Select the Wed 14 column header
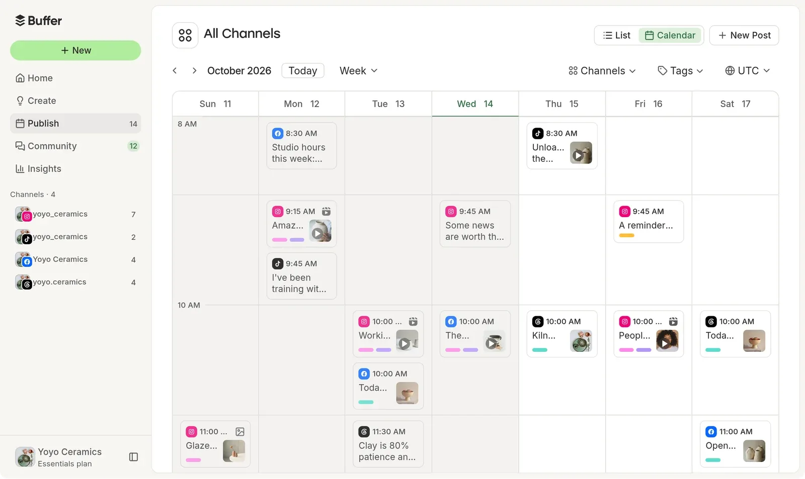Image resolution: width=805 pixels, height=479 pixels. tap(475, 104)
